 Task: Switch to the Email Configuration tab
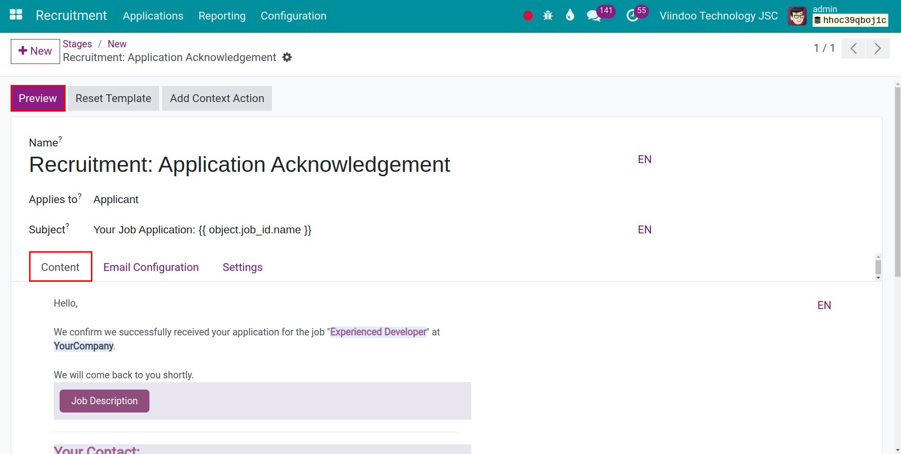click(x=151, y=267)
